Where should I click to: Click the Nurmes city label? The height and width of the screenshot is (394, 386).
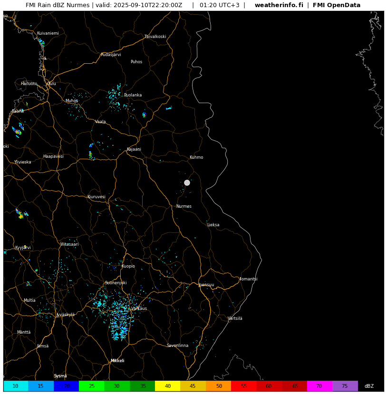click(184, 206)
